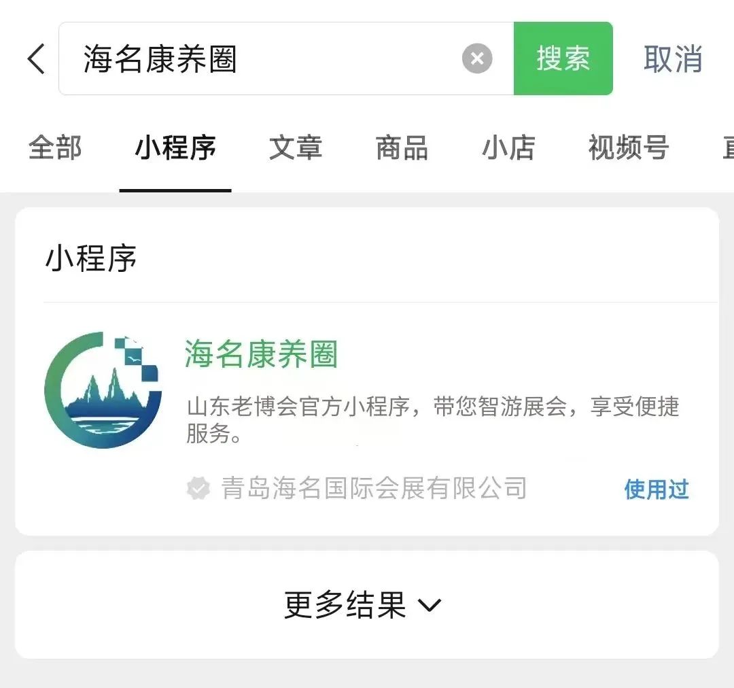
Task: Click the blue 使用过 label
Action: 657,489
